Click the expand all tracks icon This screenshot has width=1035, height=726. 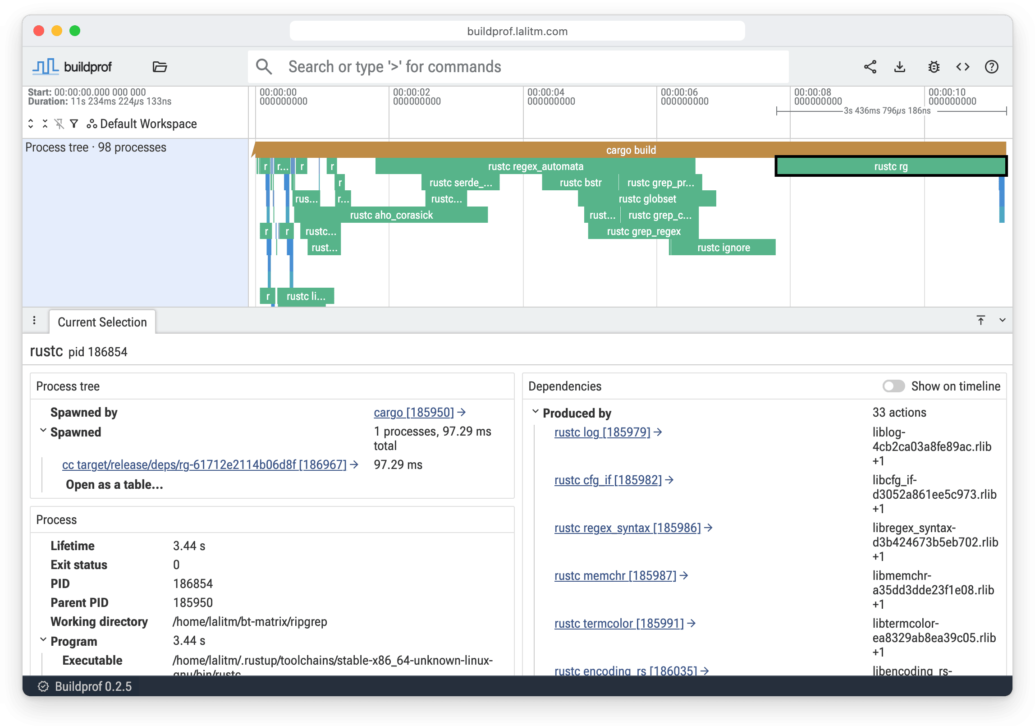point(31,124)
